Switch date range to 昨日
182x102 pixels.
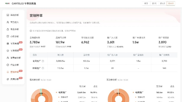(x=146, y=4)
